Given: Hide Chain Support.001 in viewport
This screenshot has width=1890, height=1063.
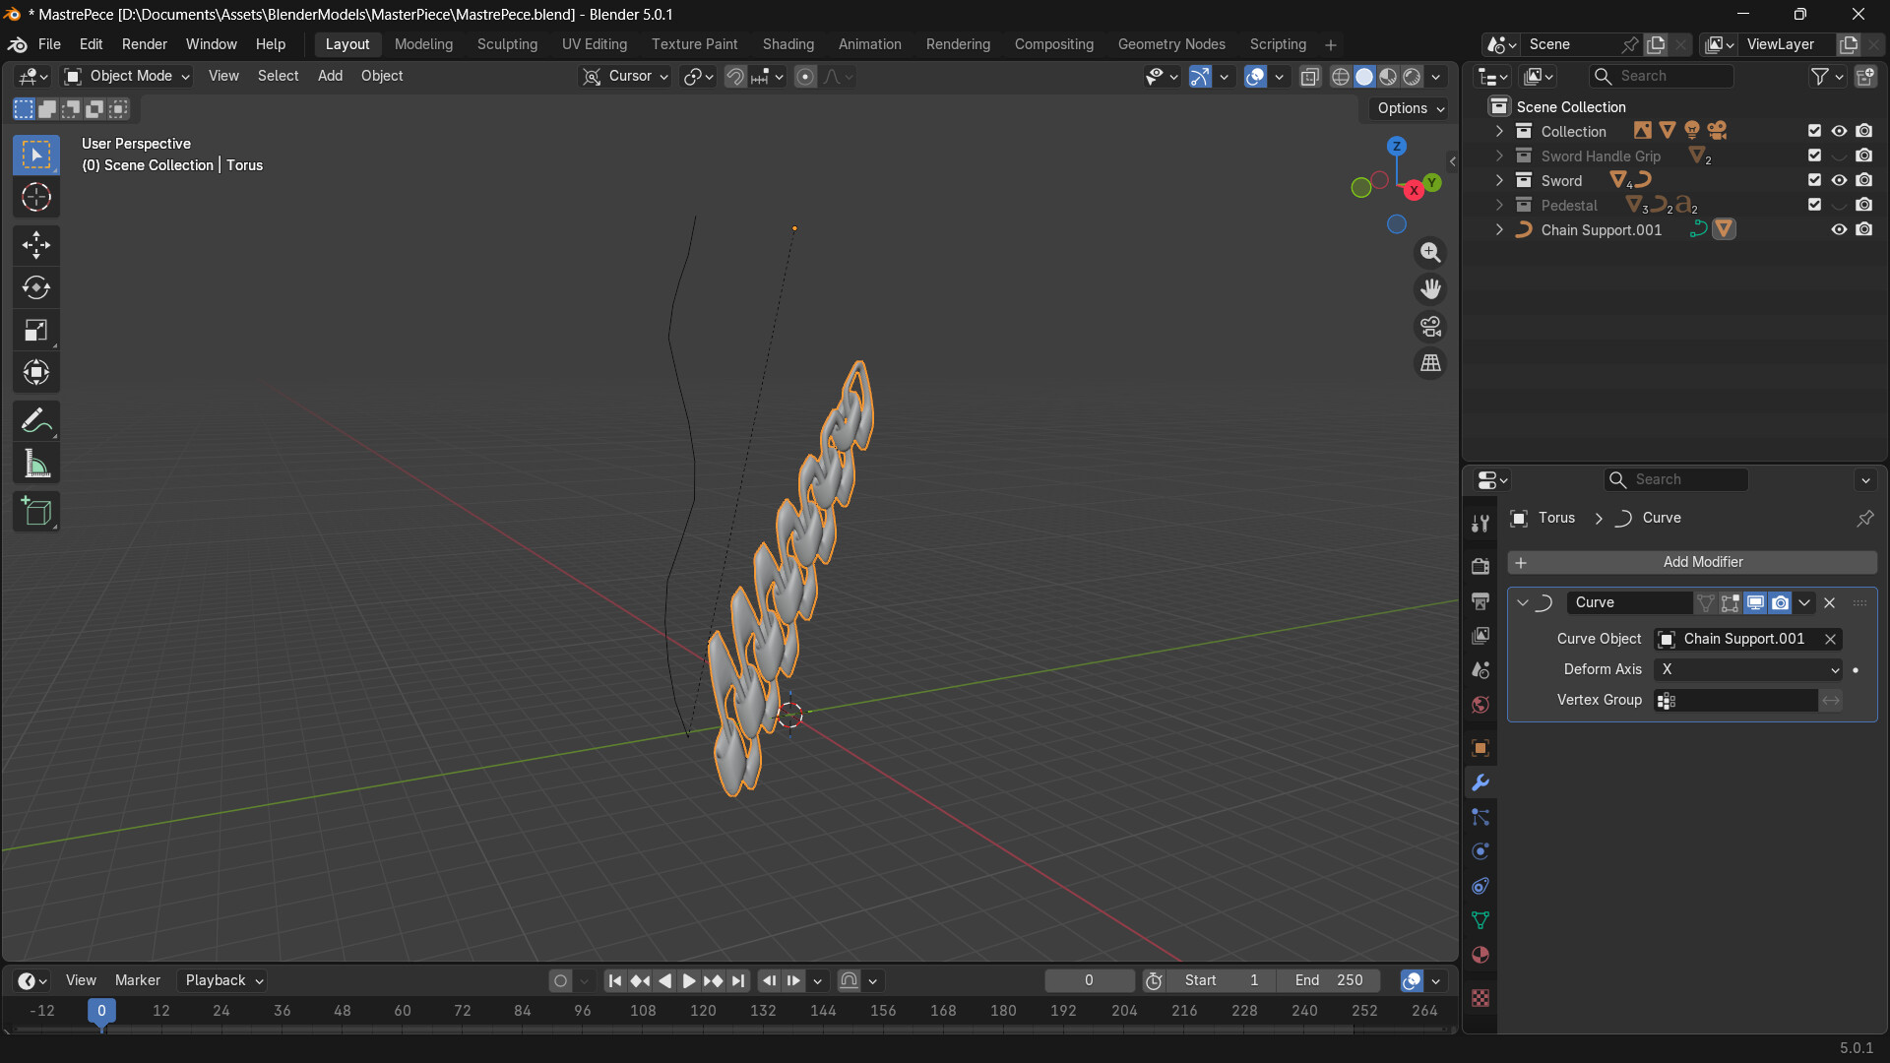Looking at the screenshot, I should (x=1839, y=229).
